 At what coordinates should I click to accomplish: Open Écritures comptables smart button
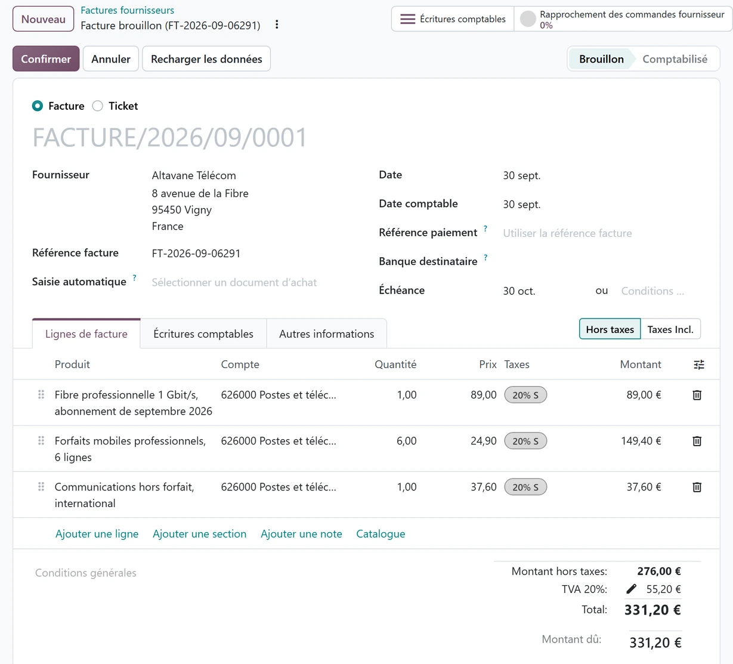click(453, 19)
